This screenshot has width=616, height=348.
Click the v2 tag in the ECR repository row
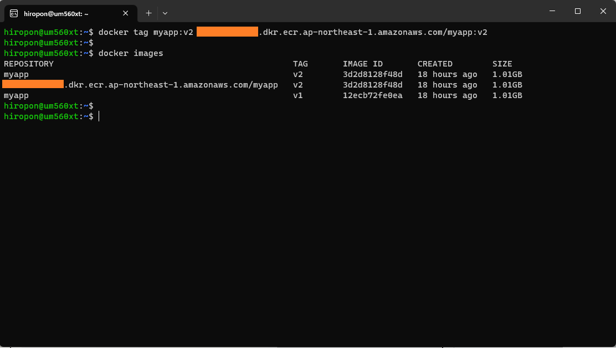[298, 85]
